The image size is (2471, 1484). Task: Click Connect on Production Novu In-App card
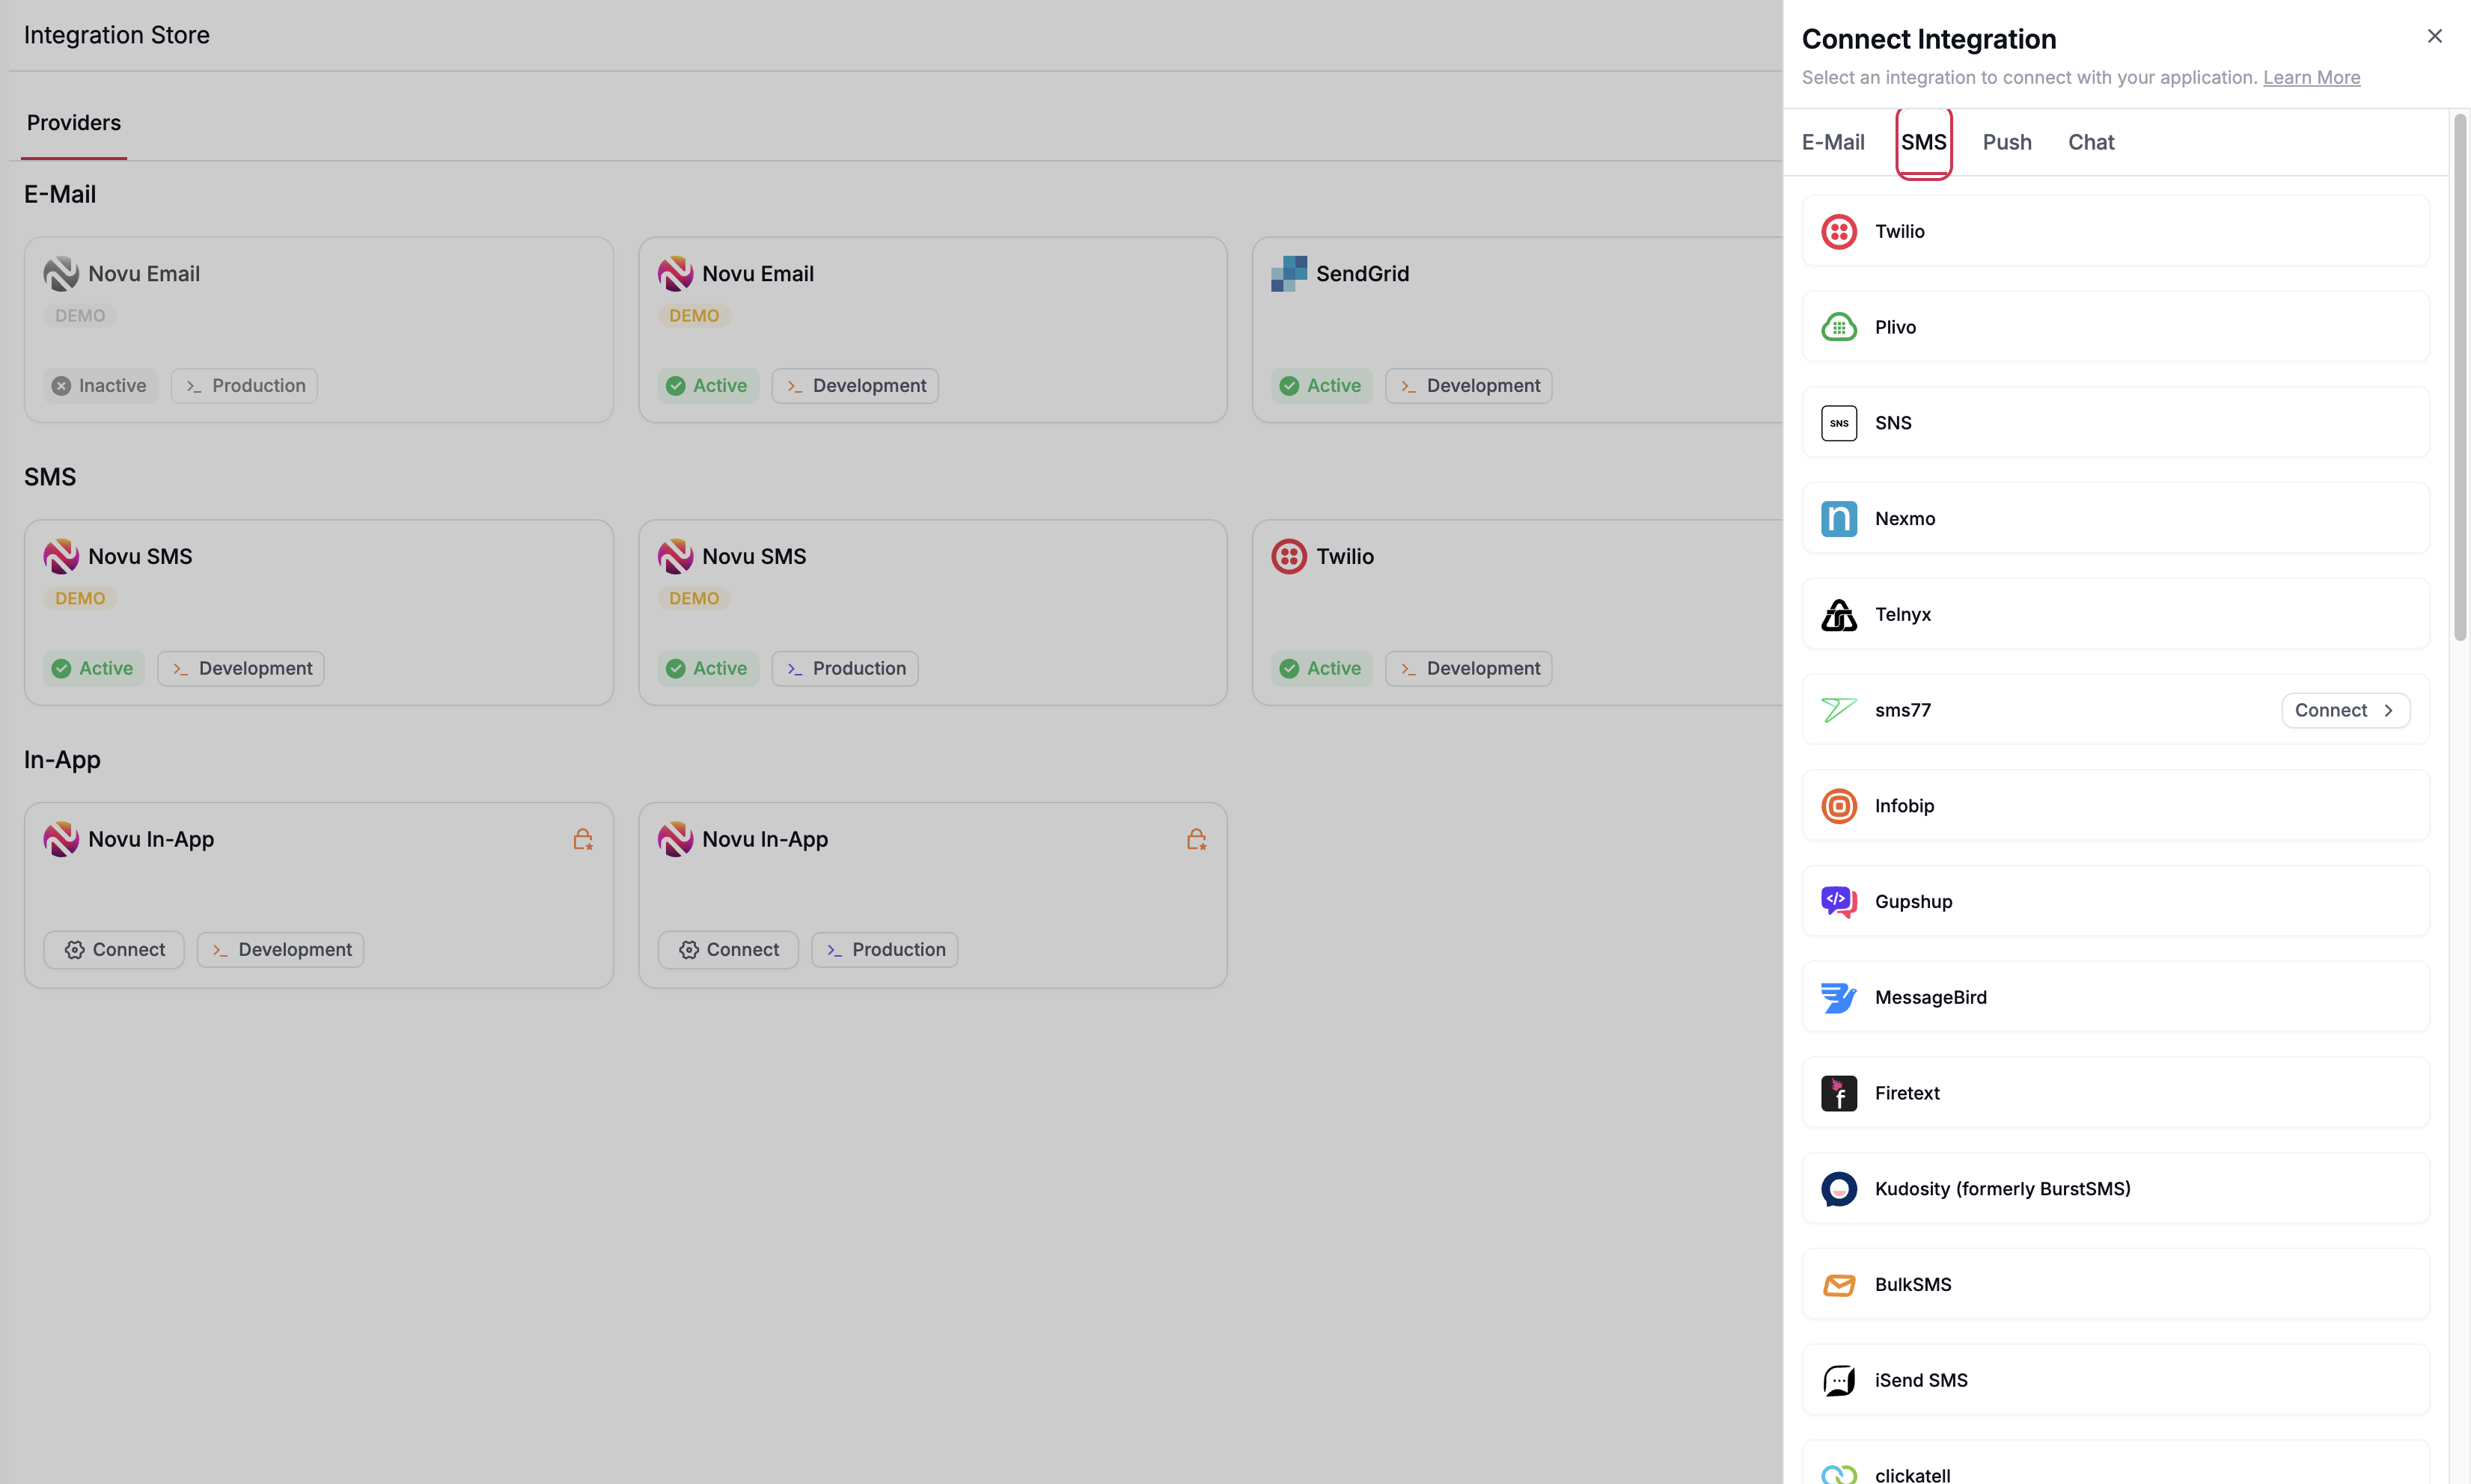[728, 949]
